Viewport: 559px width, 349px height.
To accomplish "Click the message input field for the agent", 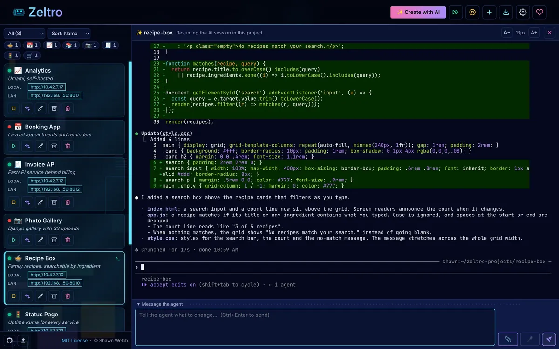I will [315, 327].
